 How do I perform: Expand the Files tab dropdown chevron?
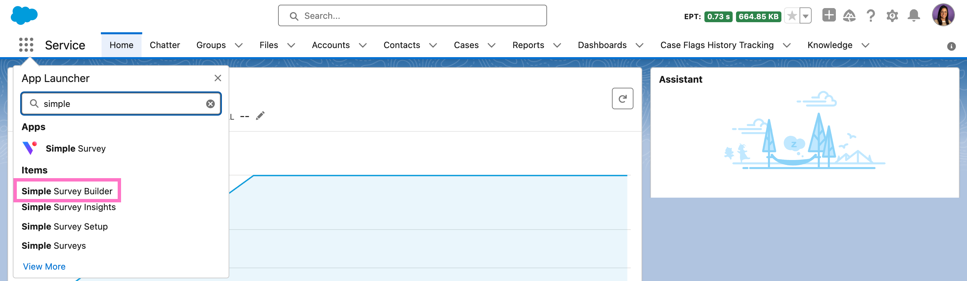(291, 45)
